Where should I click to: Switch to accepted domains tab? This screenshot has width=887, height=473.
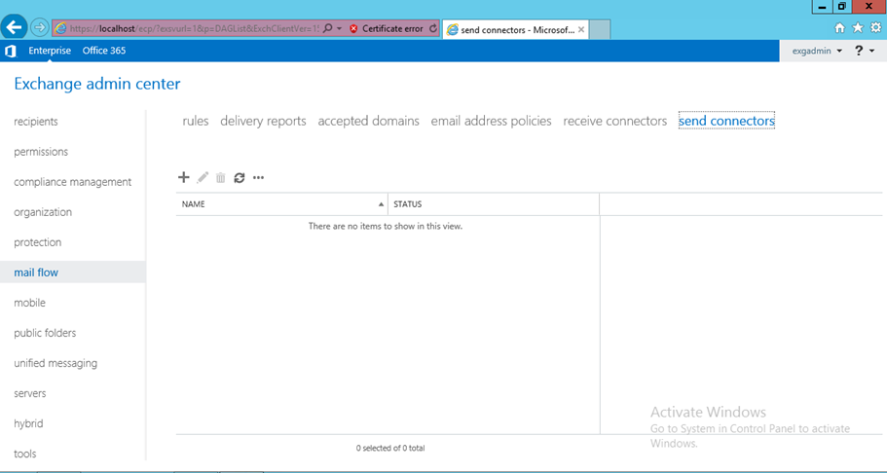point(368,121)
